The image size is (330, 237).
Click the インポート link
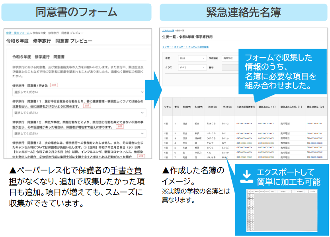coord(168,47)
